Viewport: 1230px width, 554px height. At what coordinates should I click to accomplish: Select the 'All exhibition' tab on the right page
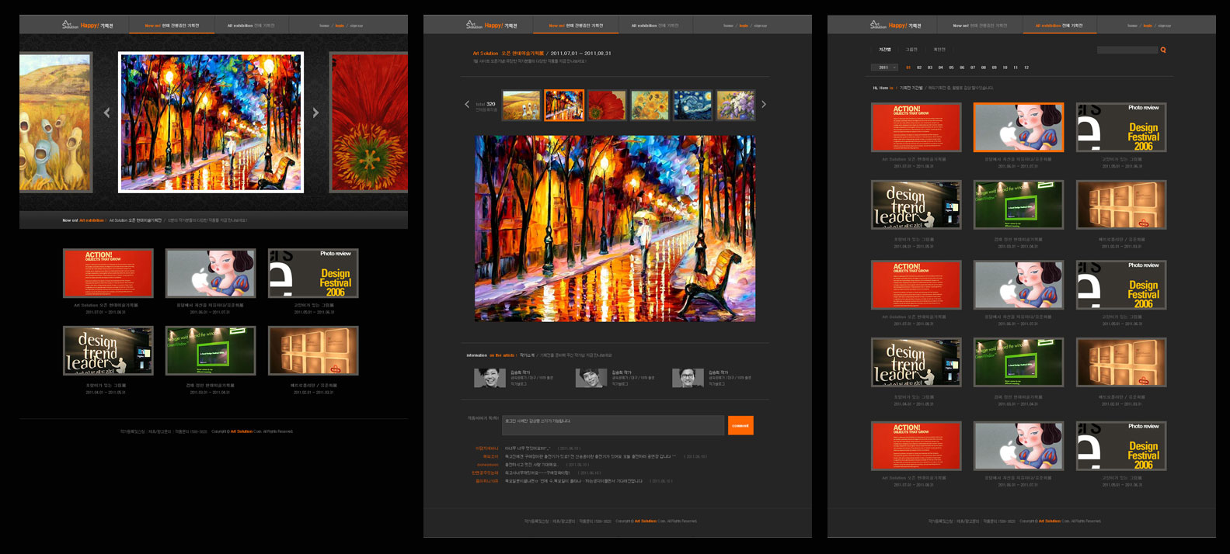(x=1059, y=26)
